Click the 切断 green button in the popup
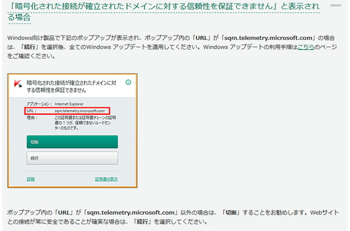 tap(72, 142)
